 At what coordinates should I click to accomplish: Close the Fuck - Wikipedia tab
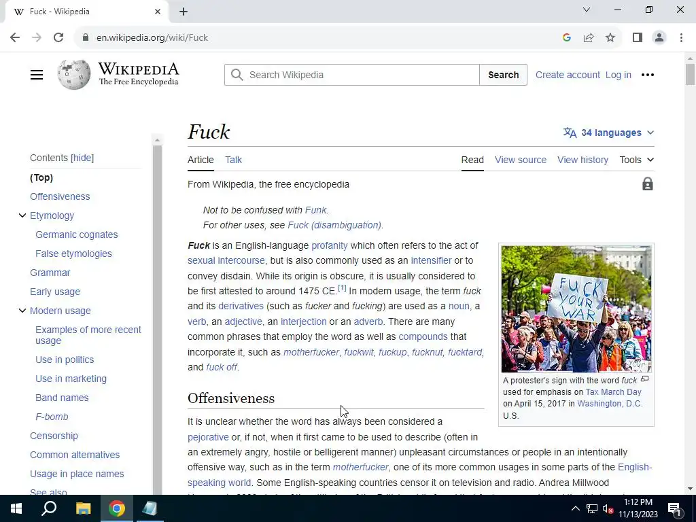click(x=158, y=12)
